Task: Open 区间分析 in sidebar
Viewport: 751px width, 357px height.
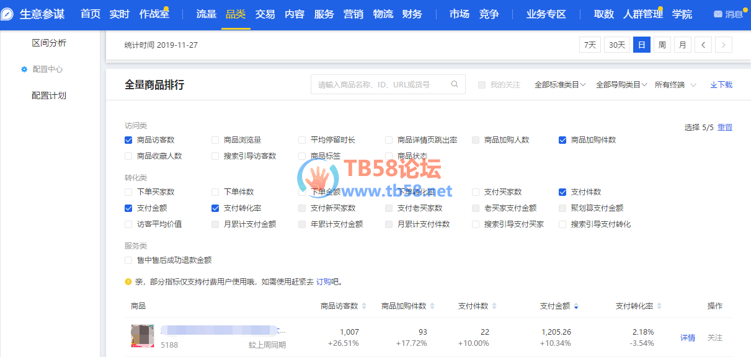Action: point(49,43)
